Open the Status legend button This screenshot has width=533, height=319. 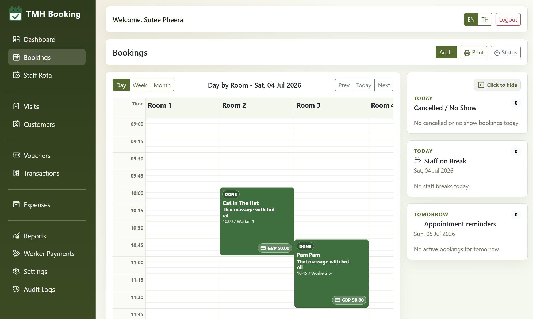pyautogui.click(x=505, y=52)
